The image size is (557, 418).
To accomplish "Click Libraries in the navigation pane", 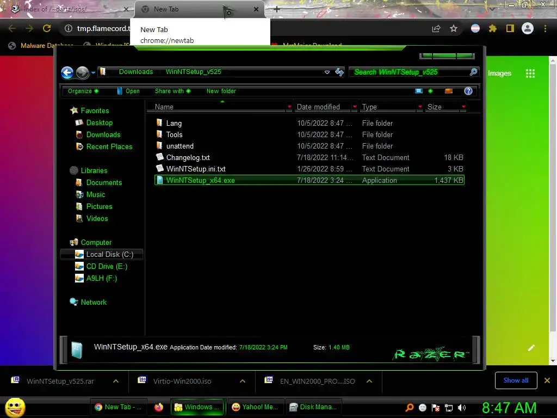I will tap(94, 170).
